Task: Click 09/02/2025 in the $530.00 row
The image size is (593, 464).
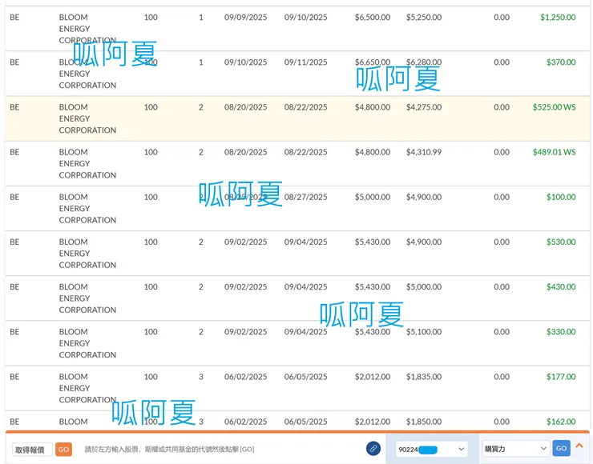Action: pos(245,242)
